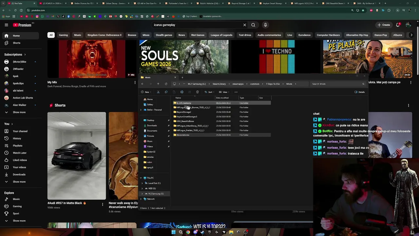The width and height of the screenshot is (419, 236).
Task: Show more chips with right arrow
Action: pyautogui.click(x=411, y=35)
